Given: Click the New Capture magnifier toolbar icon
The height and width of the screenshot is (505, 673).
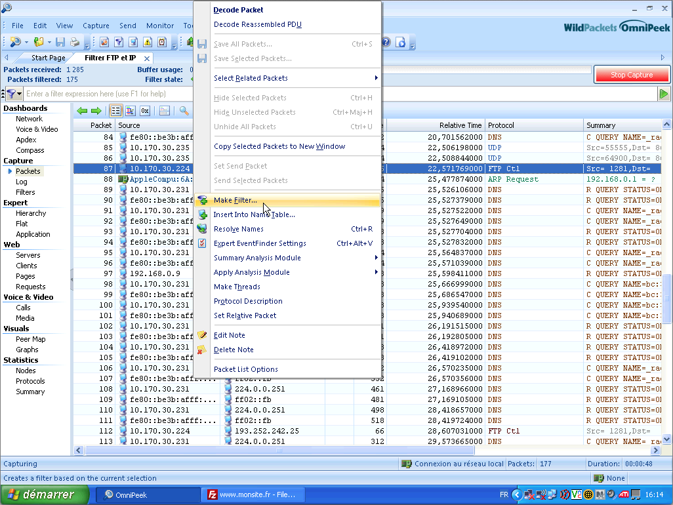Looking at the screenshot, I should (16, 41).
